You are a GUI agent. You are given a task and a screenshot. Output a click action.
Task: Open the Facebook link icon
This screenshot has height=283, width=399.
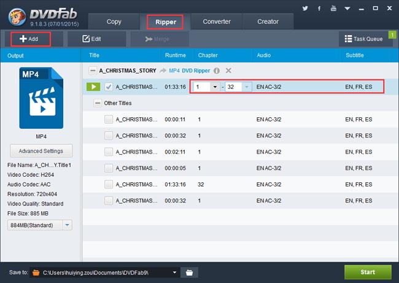(319, 9)
